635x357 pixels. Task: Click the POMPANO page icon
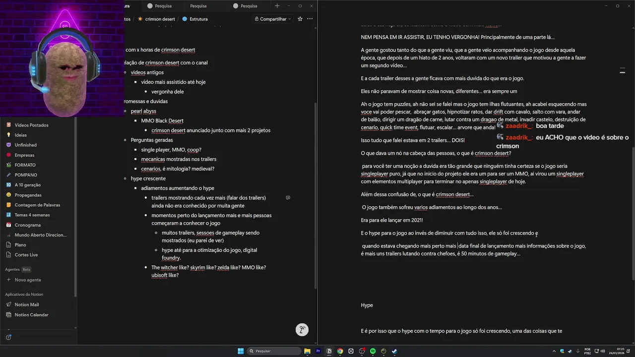click(8, 175)
